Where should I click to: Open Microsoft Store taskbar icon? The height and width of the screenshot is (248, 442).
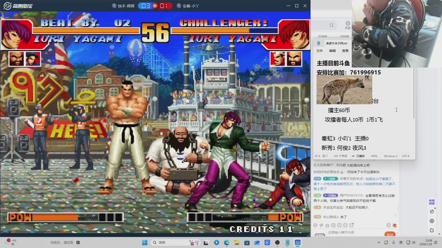247,242
